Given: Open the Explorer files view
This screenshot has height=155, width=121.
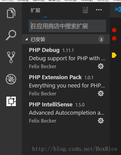Looking at the screenshot, I should coord(11,13).
